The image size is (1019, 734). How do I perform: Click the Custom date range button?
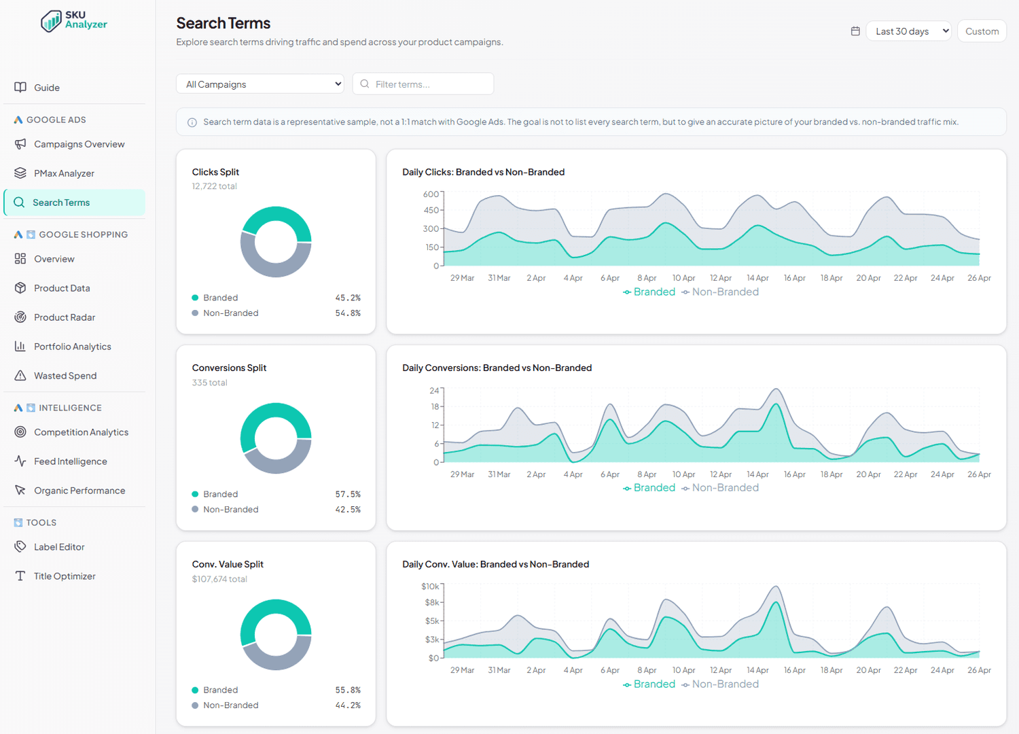click(982, 31)
